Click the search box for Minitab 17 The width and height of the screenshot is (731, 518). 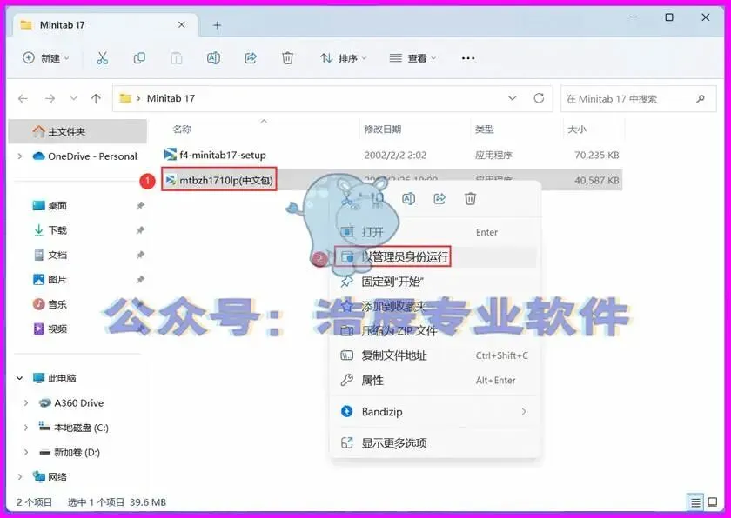[x=638, y=99]
